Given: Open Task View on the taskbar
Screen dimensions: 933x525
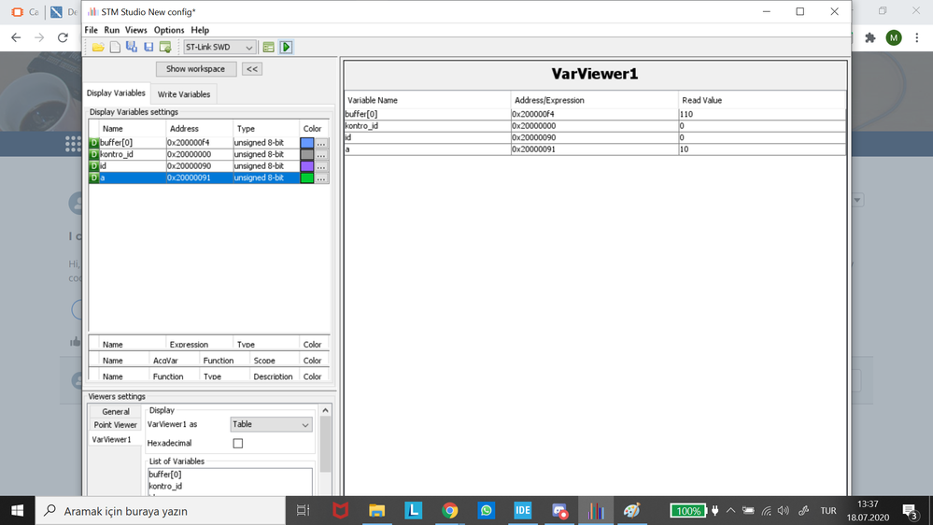Looking at the screenshot, I should pos(303,511).
